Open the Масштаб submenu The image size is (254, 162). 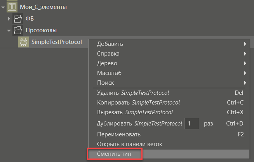[x=169, y=73]
